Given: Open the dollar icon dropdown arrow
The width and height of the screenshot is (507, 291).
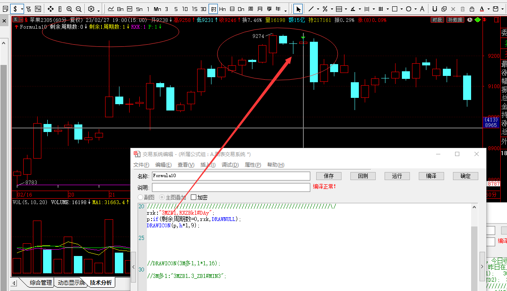Looking at the screenshot, I should (x=22, y=9).
